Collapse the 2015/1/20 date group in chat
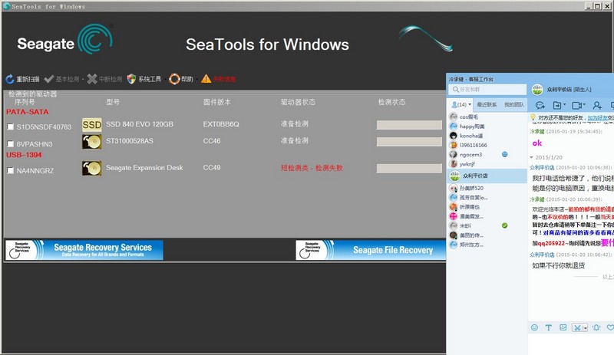 [531, 157]
